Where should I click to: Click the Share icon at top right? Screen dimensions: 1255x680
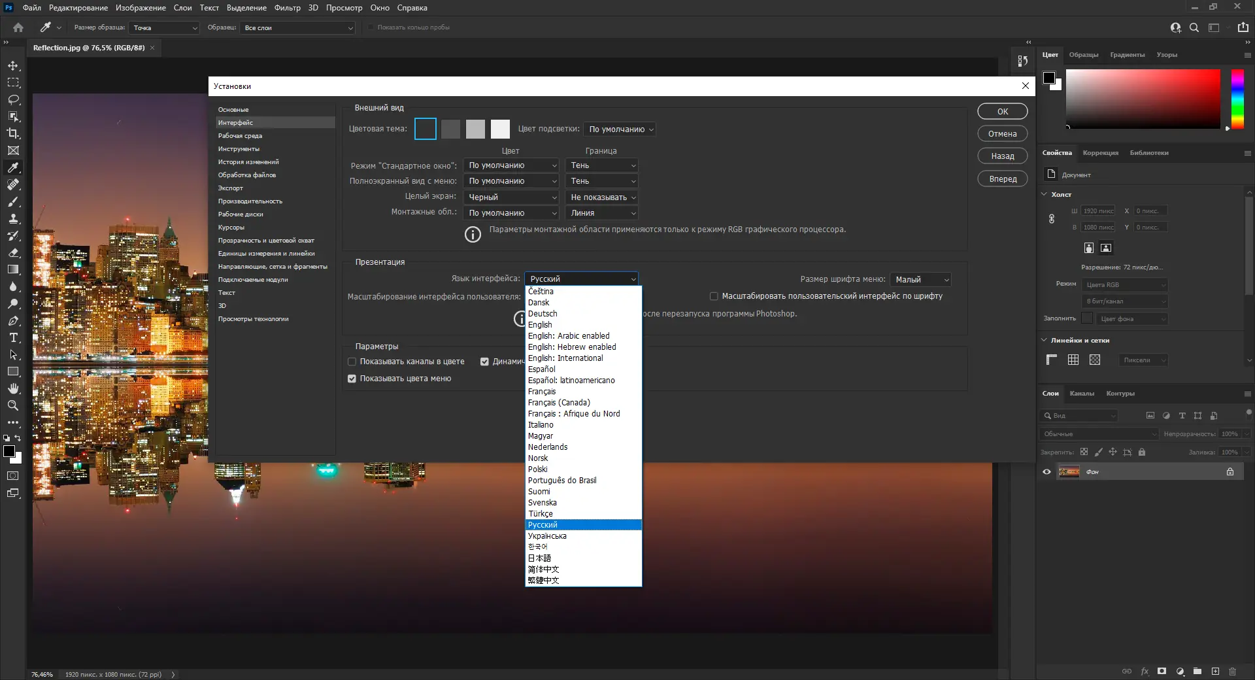[x=1243, y=27]
